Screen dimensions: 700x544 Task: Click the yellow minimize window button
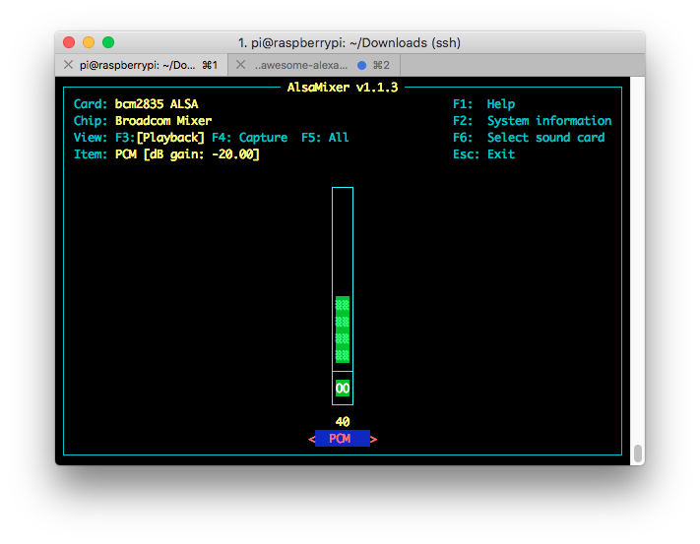89,42
